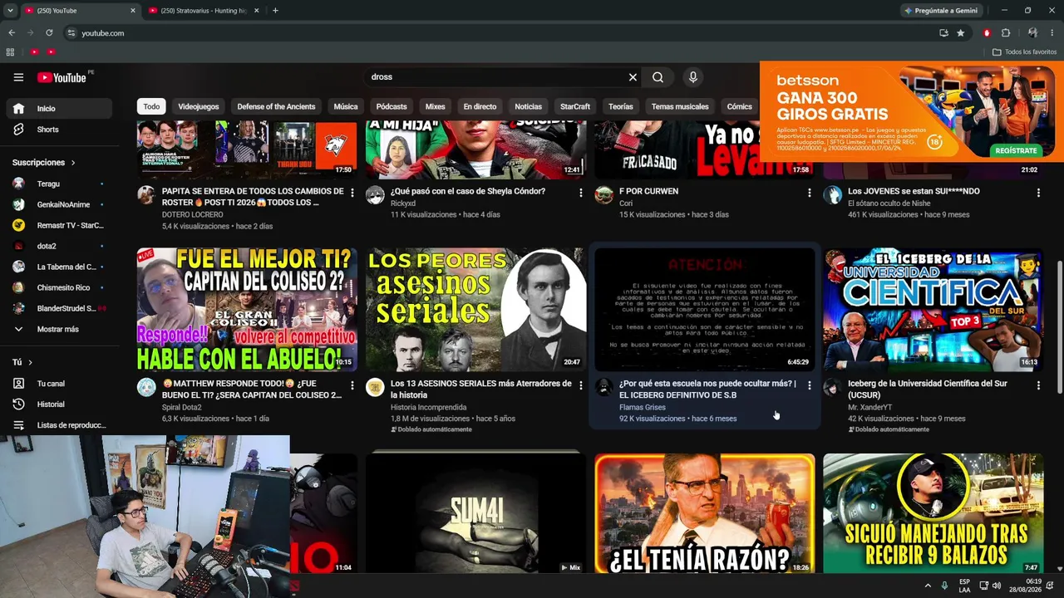The height and width of the screenshot is (598, 1064).
Task: Open options for Iceberg Universidad Científica video
Action: pyautogui.click(x=1037, y=385)
